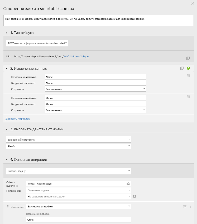Edit the webhook title Створення заяки
The width and height of the screenshot is (197, 224).
click(39, 9)
